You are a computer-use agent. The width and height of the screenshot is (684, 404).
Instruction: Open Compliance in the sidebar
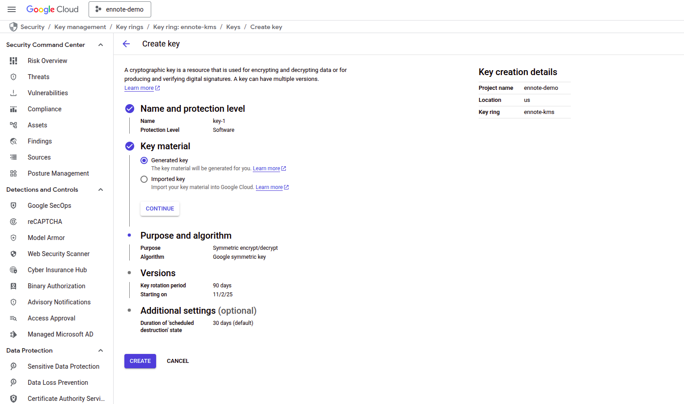click(x=45, y=109)
